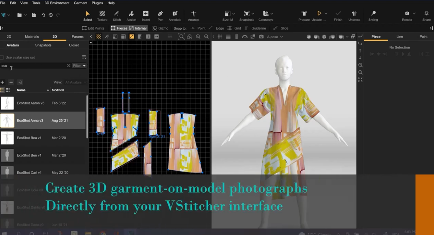Select the EcoShot Aaron v3 thumbnail
Viewport: 434px width, 235px height.
tap(7, 103)
